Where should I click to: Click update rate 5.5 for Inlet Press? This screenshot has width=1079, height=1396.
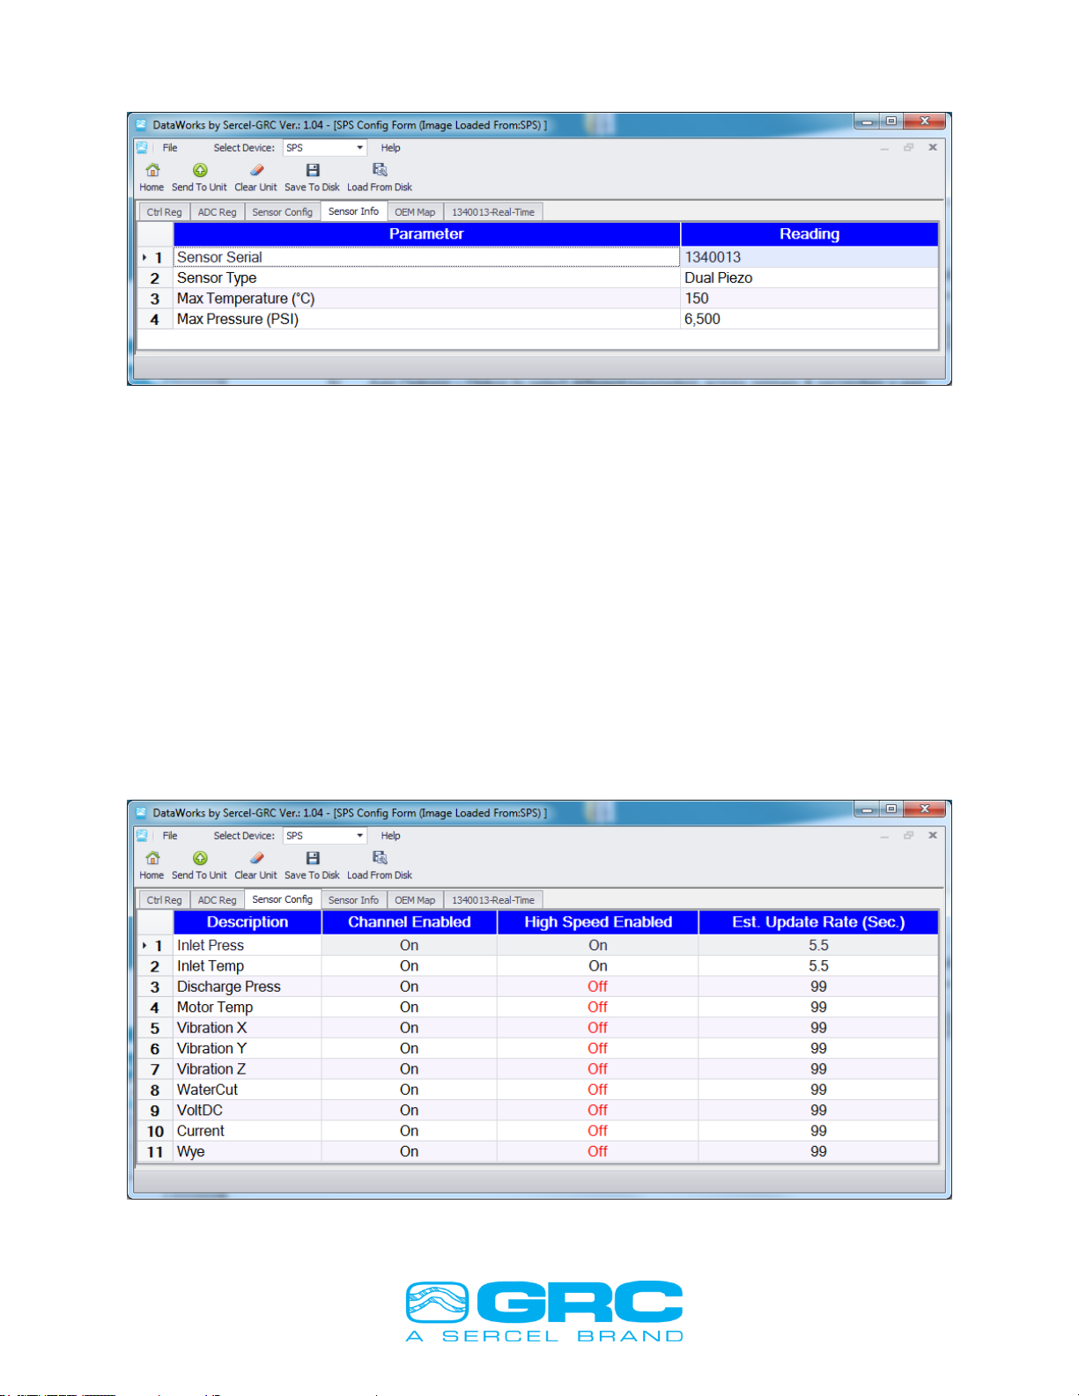818,945
